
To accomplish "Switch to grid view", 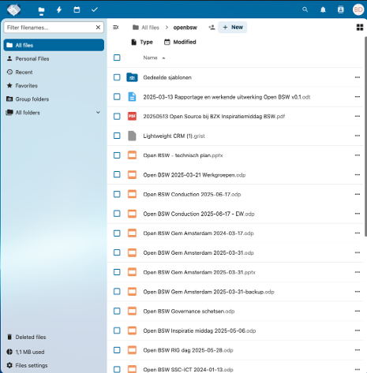I will pyautogui.click(x=360, y=27).
